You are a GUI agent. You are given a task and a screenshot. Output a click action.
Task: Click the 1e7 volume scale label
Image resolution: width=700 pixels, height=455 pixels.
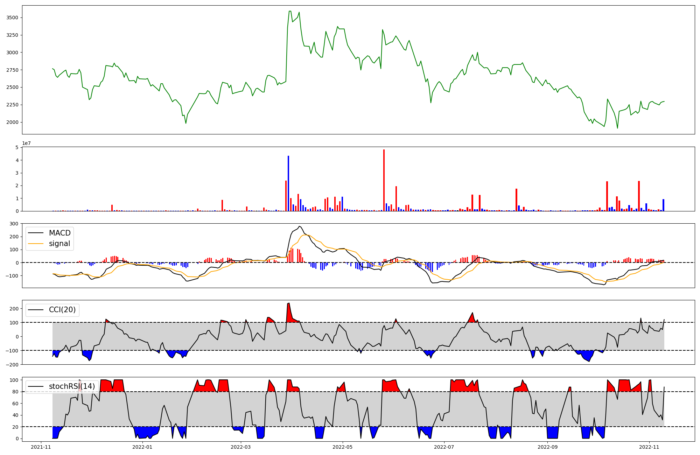27,143
